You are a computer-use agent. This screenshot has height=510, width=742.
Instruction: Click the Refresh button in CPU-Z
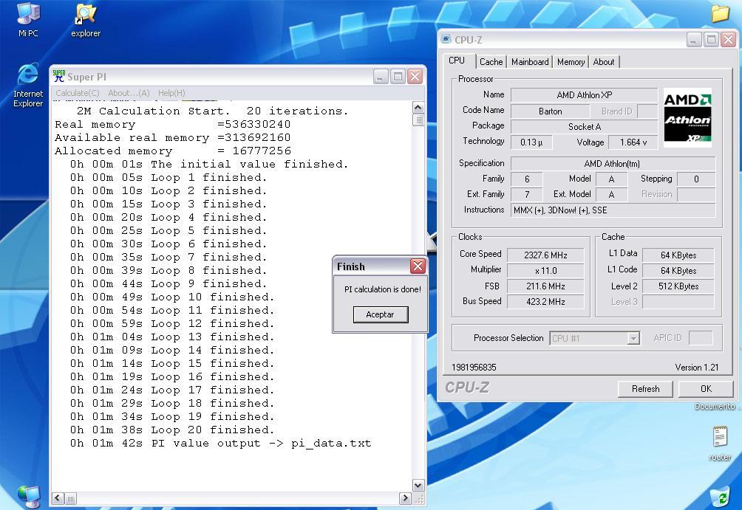[645, 388]
